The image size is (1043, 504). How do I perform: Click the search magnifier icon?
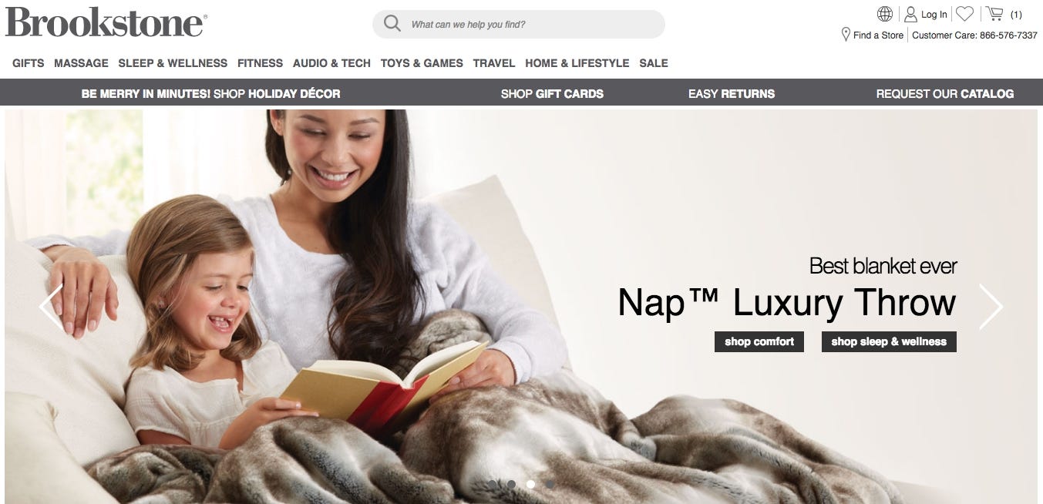(x=392, y=23)
